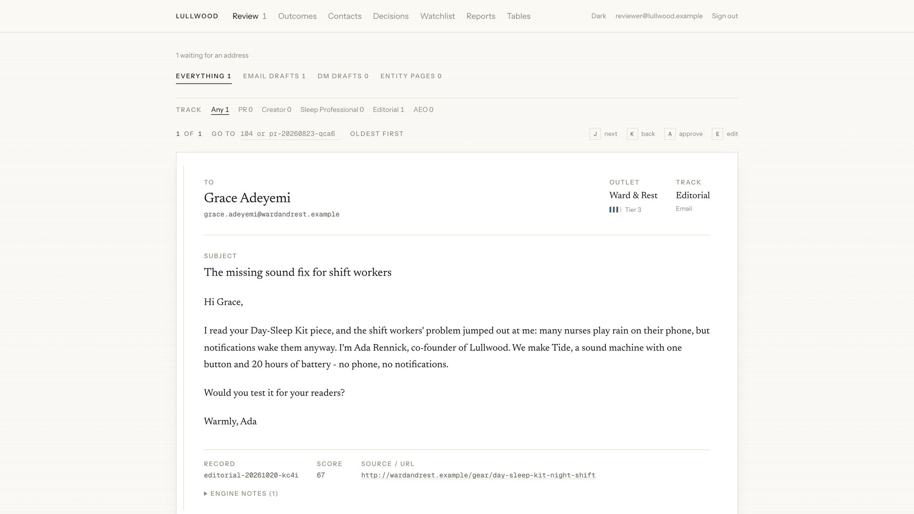Click the score value 67
Viewport: 914px width, 514px height.
click(x=321, y=475)
